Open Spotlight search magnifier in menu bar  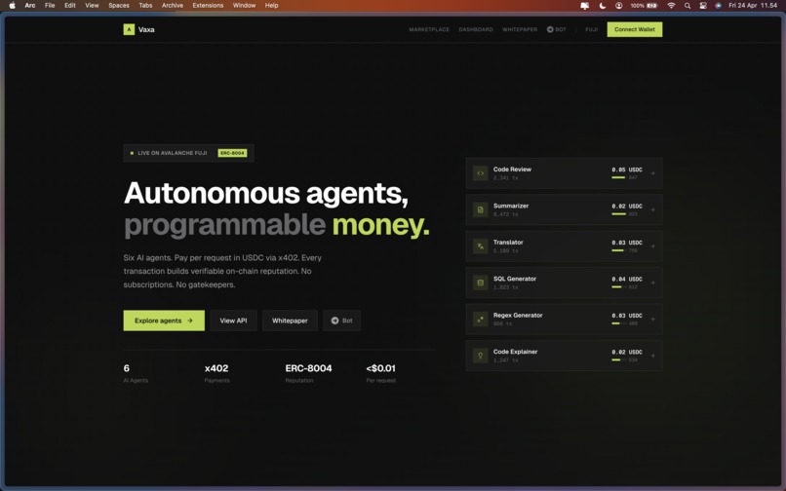688,6
